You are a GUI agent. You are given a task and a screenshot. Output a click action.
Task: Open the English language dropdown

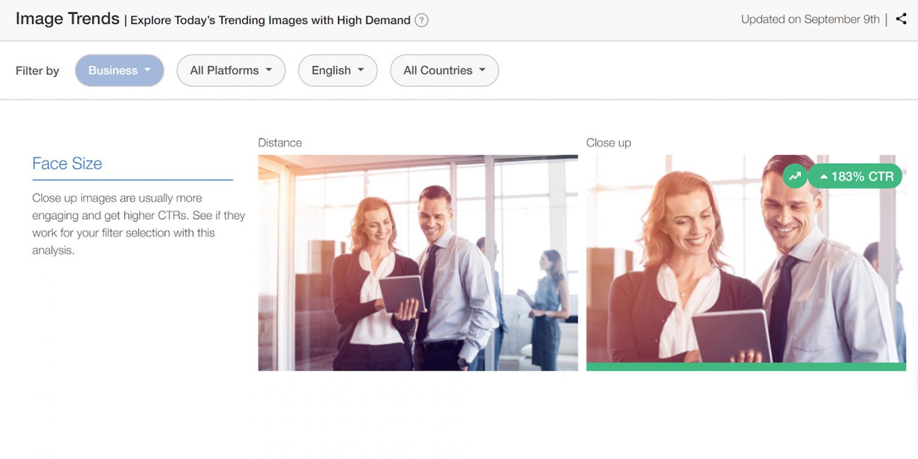pyautogui.click(x=338, y=71)
